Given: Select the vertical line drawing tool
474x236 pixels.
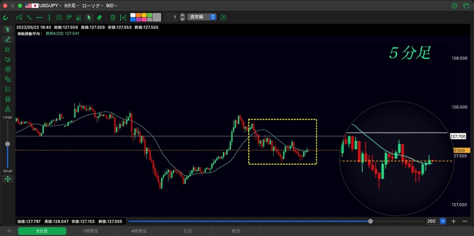Looking at the screenshot, I should tap(49, 17).
